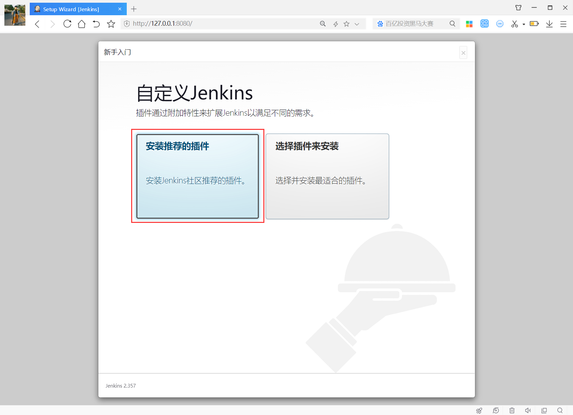
Task: Click the zoom magnifier in address bar
Action: 323,24
